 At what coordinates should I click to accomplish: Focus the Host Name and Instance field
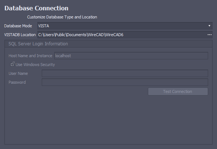pos(131,56)
